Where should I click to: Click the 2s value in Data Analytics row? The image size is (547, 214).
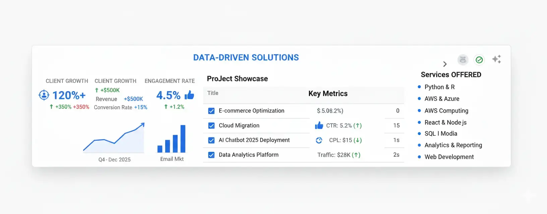point(397,155)
